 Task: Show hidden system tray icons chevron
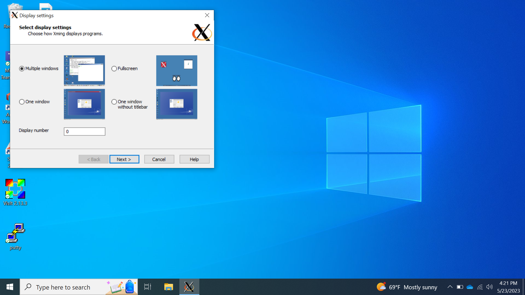click(x=450, y=287)
